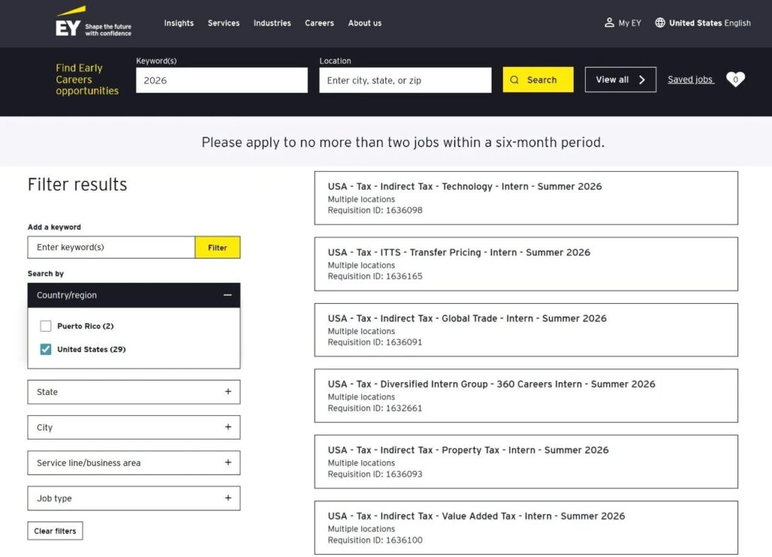772x557 pixels.
Task: Open the Industries menu
Action: click(x=272, y=23)
